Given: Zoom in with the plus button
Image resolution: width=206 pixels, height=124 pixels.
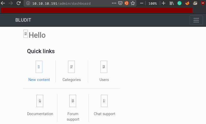Looking at the screenshot, I should [x=164, y=3].
